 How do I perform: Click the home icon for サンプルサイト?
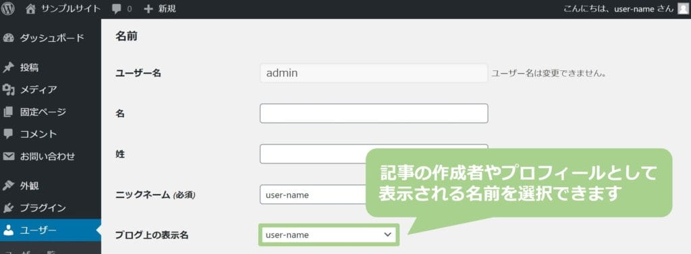pyautogui.click(x=30, y=9)
